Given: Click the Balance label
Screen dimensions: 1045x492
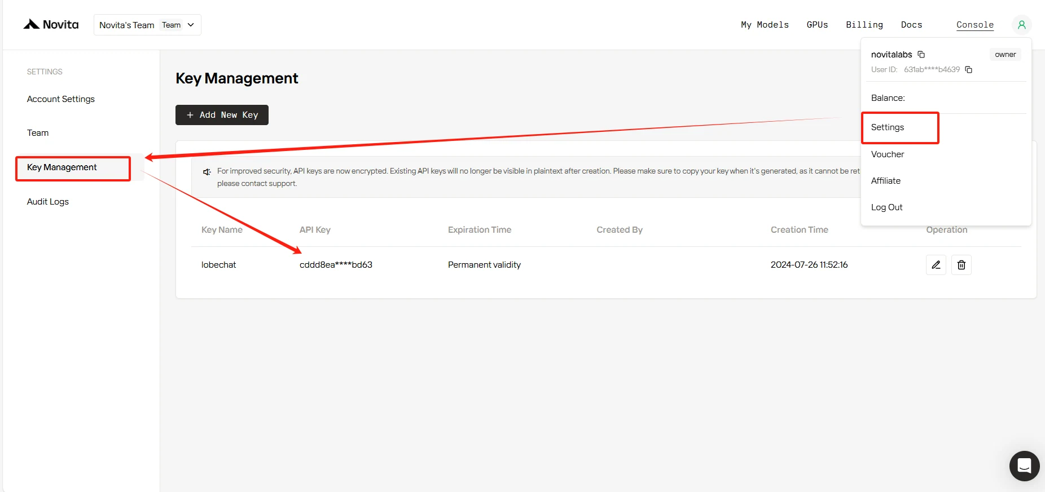Looking at the screenshot, I should pos(888,98).
